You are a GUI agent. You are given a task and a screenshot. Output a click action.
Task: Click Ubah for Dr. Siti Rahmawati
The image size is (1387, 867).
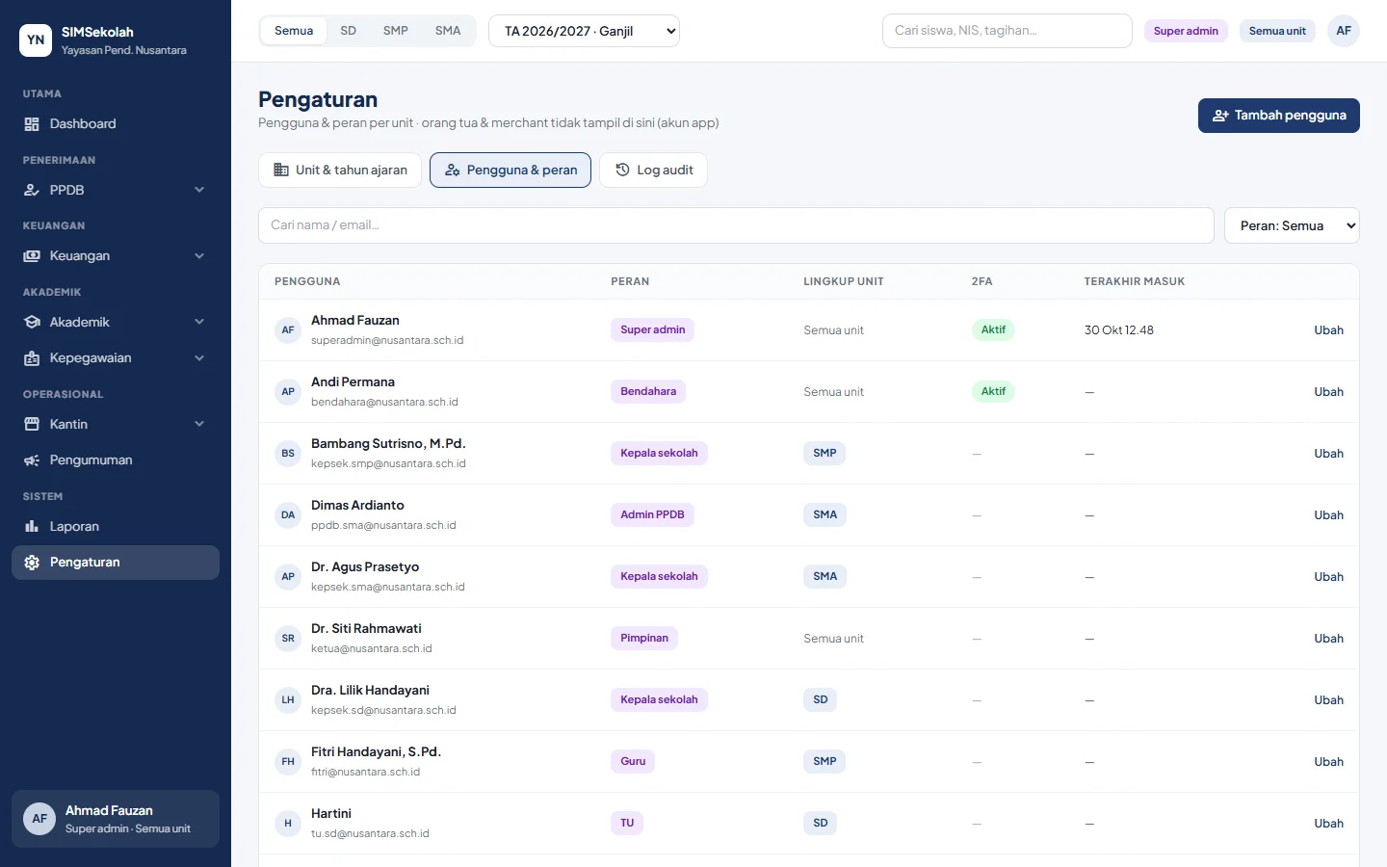(1329, 639)
